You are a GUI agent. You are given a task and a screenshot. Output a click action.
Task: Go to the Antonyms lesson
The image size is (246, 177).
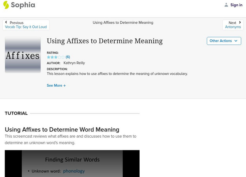[233, 27]
